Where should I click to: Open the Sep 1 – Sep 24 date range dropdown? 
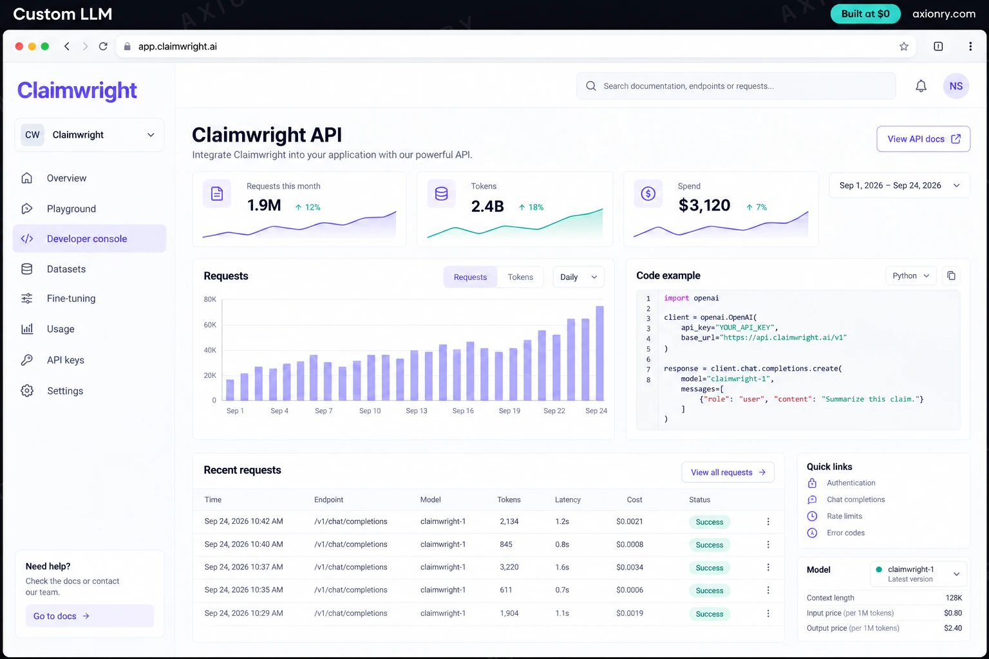[900, 185]
